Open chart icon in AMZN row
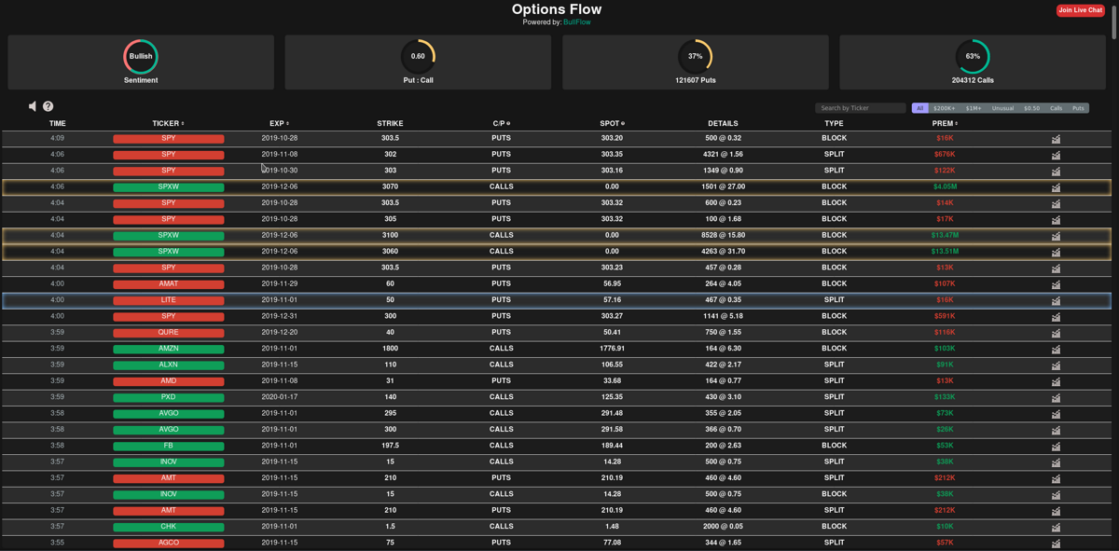This screenshot has width=1119, height=551. point(1056,350)
